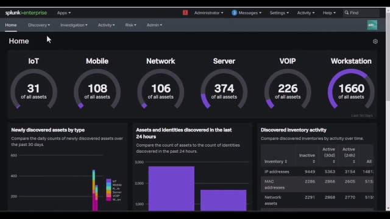Image resolution: width=390 pixels, height=219 pixels.
Task: Click the IoT assets gauge
Action: tap(34, 89)
